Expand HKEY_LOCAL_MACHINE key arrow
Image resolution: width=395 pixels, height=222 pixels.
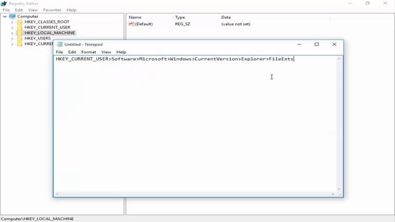(x=12, y=33)
